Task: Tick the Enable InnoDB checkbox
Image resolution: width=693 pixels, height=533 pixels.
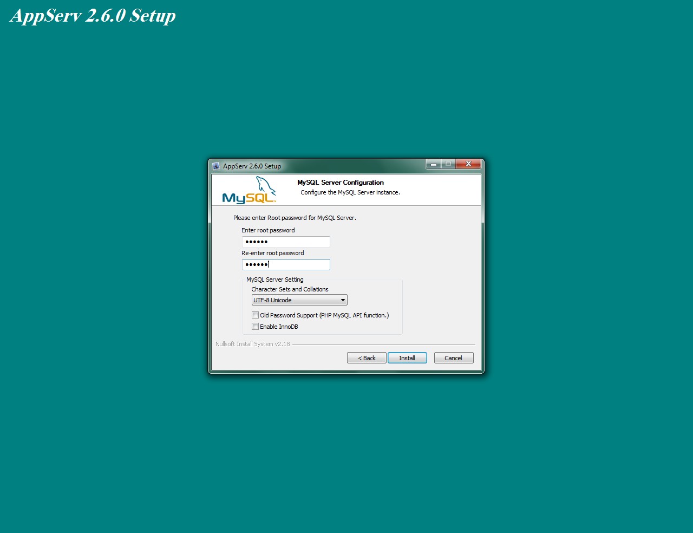Action: [x=255, y=327]
